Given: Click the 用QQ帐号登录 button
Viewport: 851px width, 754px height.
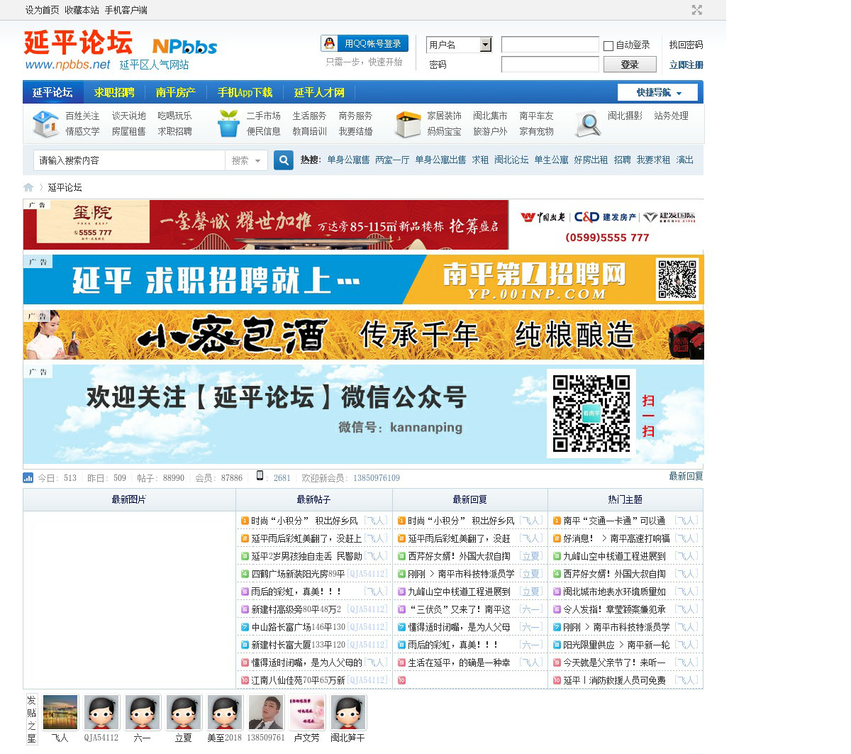Looking at the screenshot, I should tap(365, 43).
